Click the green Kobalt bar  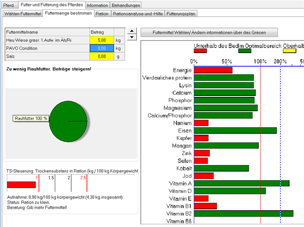pyautogui.click(x=221, y=168)
